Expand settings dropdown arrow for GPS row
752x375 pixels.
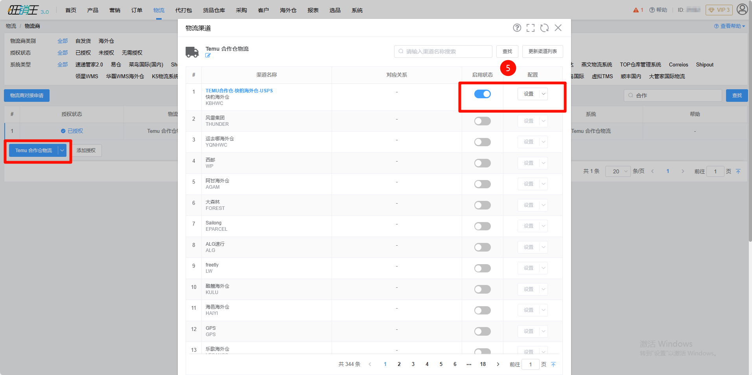pos(544,331)
